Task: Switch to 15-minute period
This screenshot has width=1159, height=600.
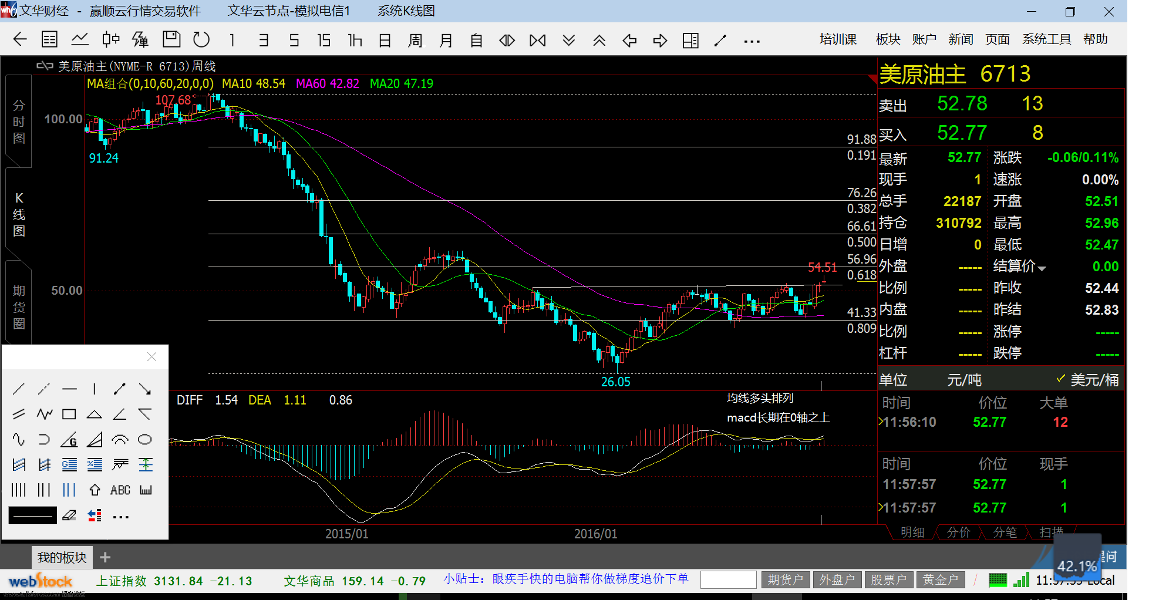Action: [x=324, y=40]
